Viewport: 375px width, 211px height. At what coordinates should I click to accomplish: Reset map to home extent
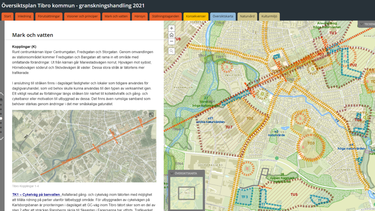click(171, 35)
